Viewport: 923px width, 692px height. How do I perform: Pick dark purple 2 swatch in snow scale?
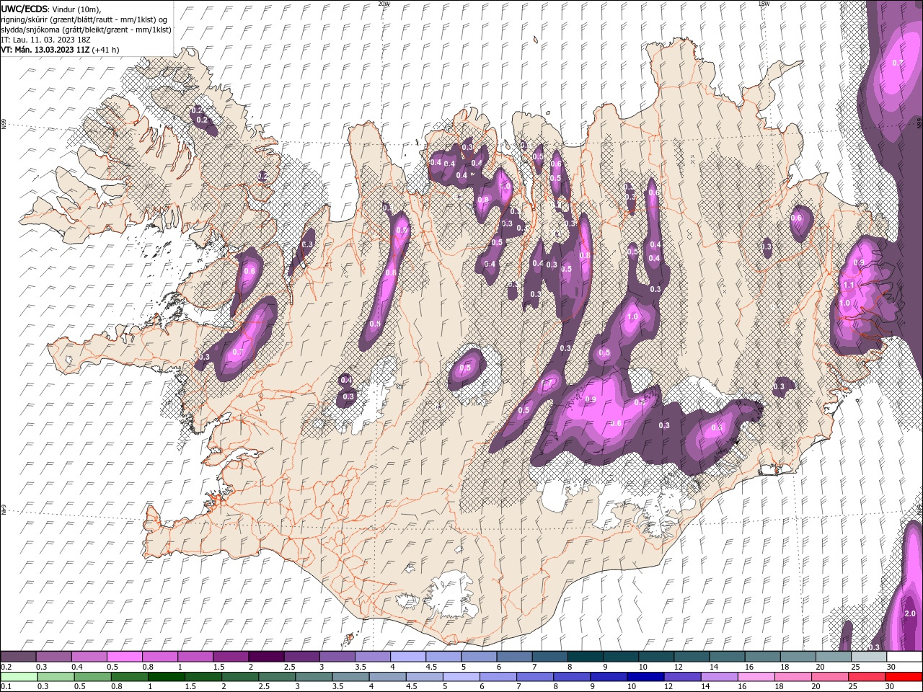click(x=265, y=657)
